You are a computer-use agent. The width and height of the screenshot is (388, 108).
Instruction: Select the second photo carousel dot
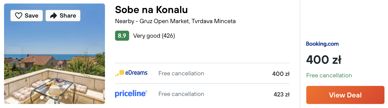pos(48,97)
